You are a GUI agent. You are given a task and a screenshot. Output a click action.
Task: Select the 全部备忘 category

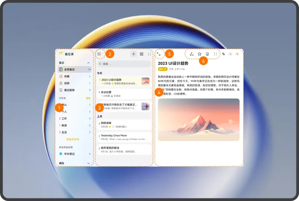tap(74, 69)
